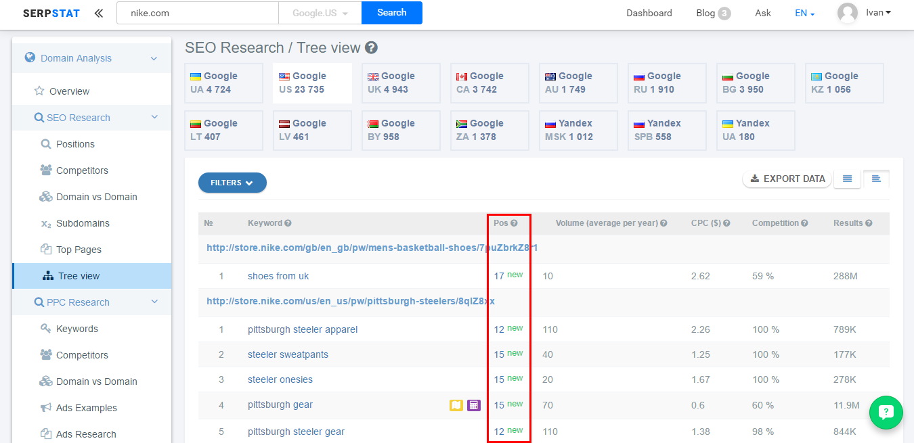Click the help icon beside Tree view title
Image resolution: width=914 pixels, height=443 pixels.
pos(371,48)
